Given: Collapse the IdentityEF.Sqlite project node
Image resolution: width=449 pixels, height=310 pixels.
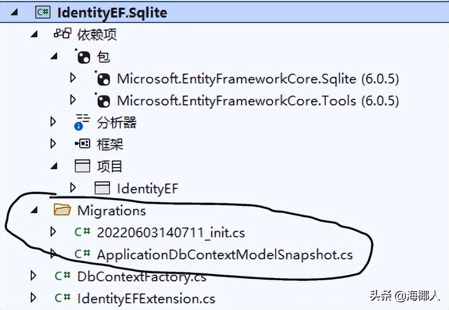Looking at the screenshot, I should pyautogui.click(x=15, y=12).
